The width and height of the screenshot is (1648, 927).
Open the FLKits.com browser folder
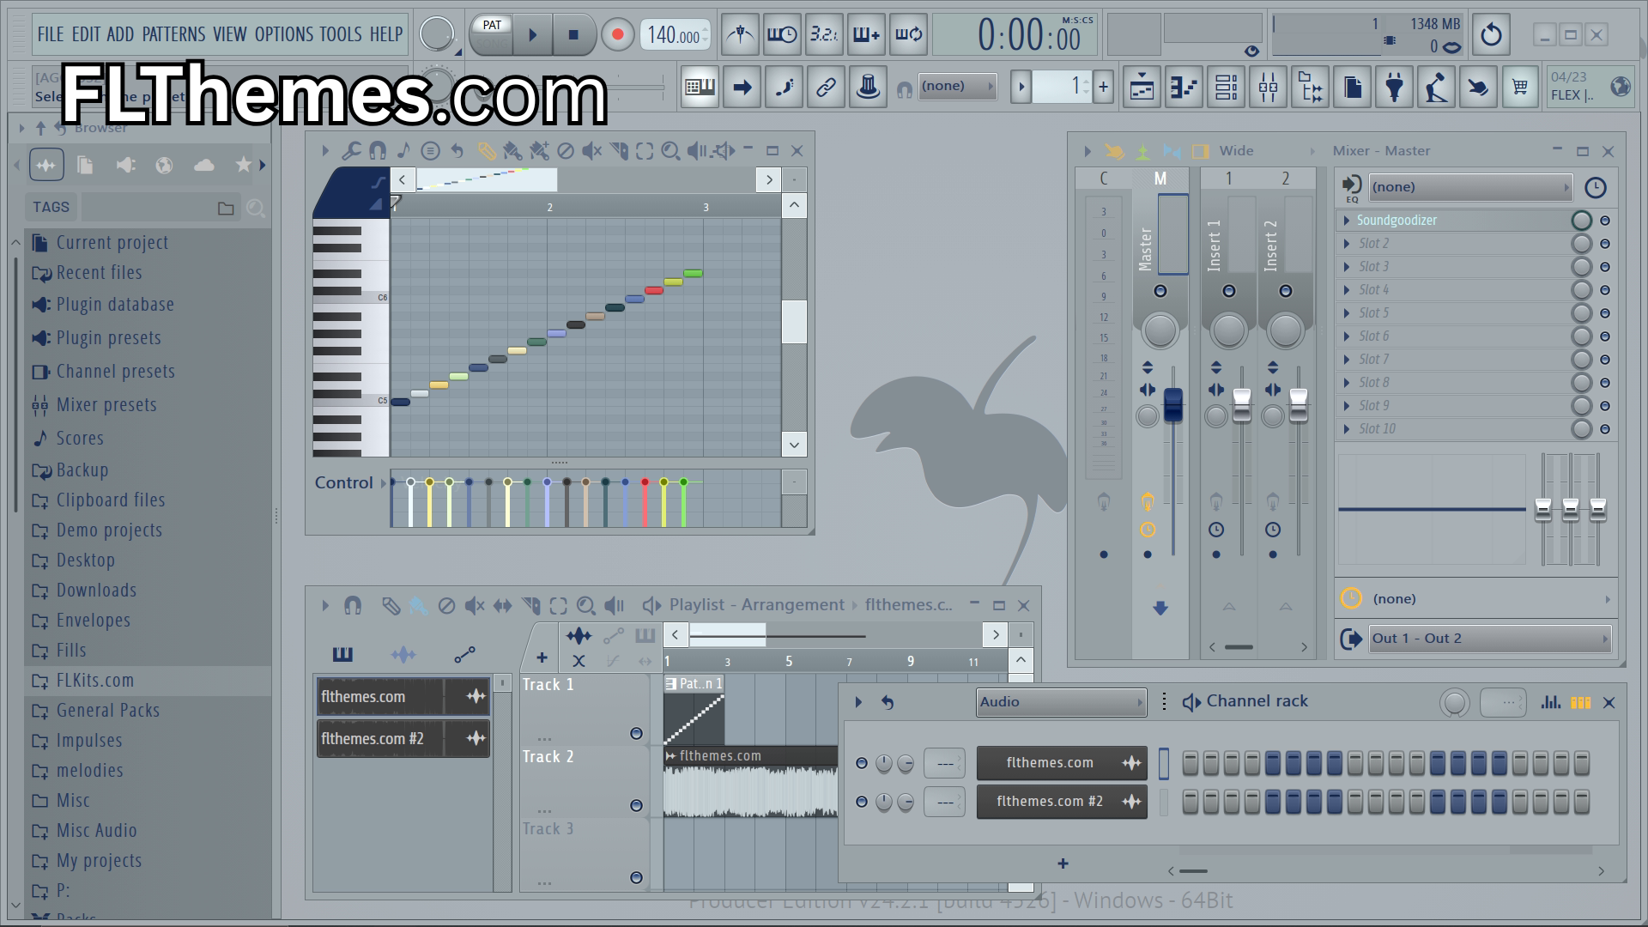tap(95, 681)
